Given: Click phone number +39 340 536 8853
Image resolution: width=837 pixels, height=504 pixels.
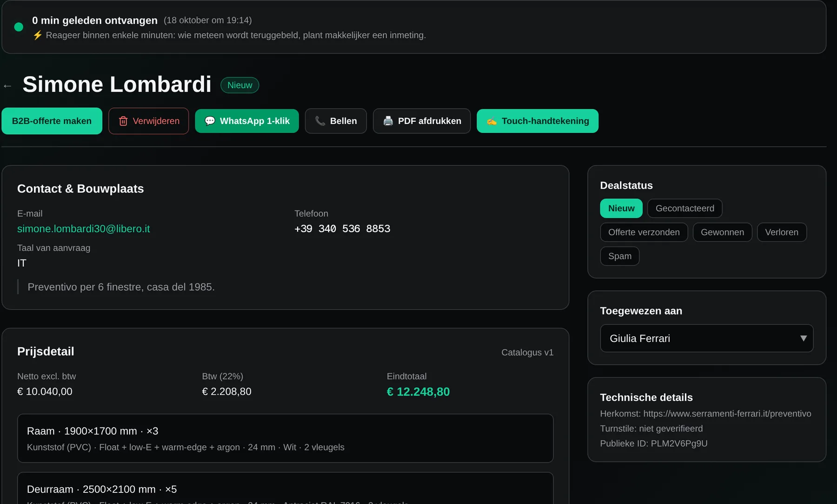Looking at the screenshot, I should [x=342, y=229].
